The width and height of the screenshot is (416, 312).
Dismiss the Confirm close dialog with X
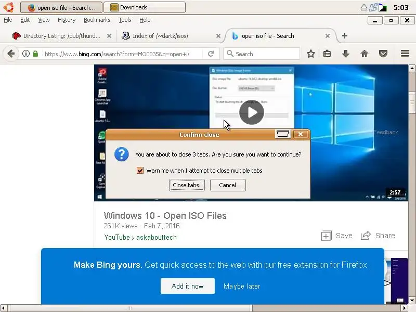[301, 134]
